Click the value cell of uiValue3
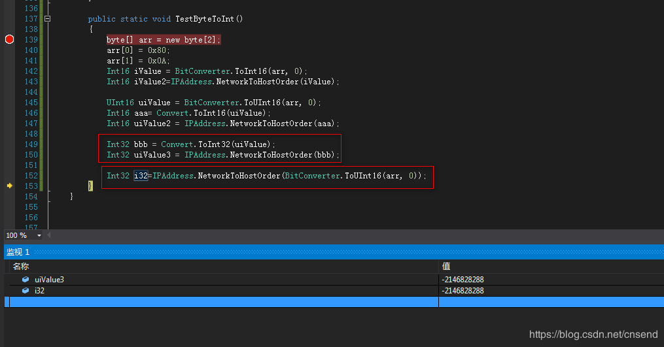 (x=463, y=280)
